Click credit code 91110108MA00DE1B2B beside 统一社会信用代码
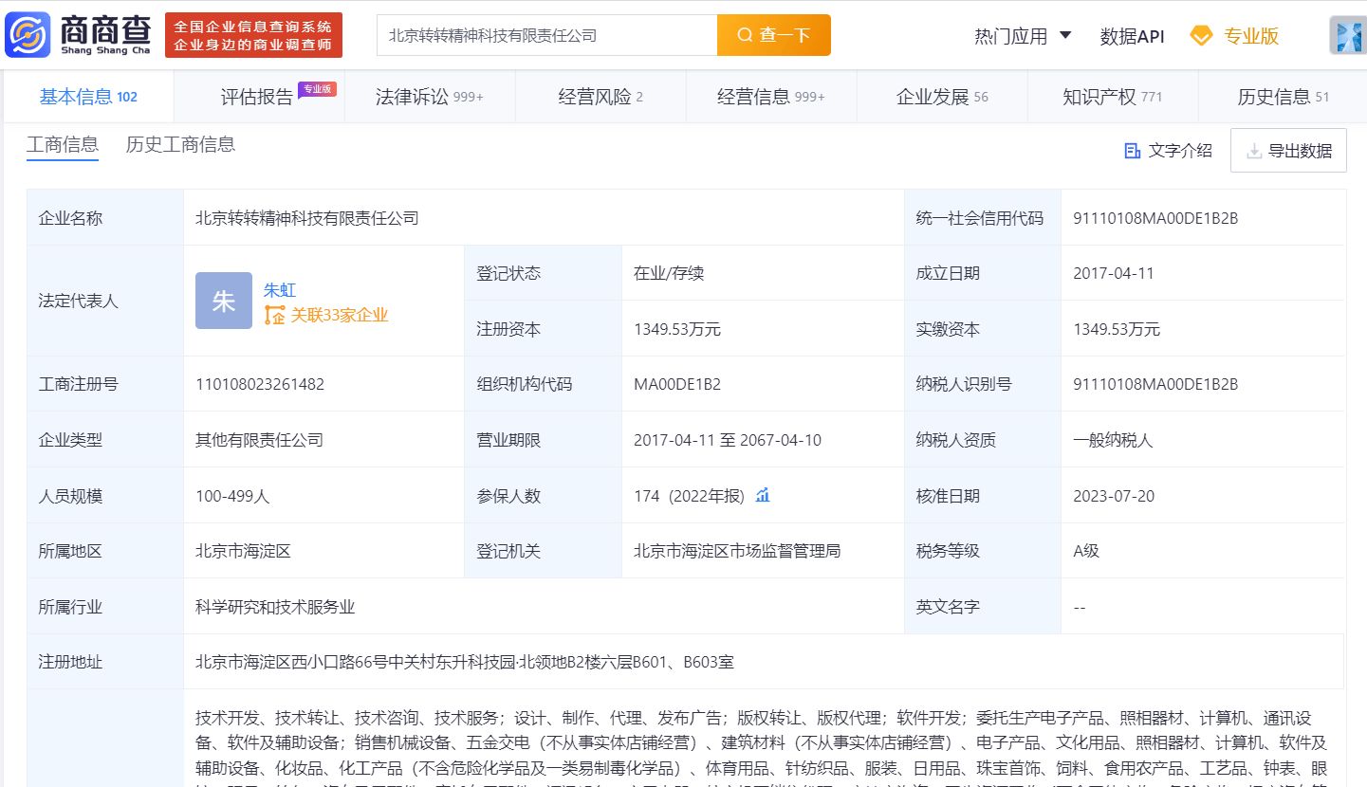Screen dimensions: 1367x787 [x=1155, y=218]
